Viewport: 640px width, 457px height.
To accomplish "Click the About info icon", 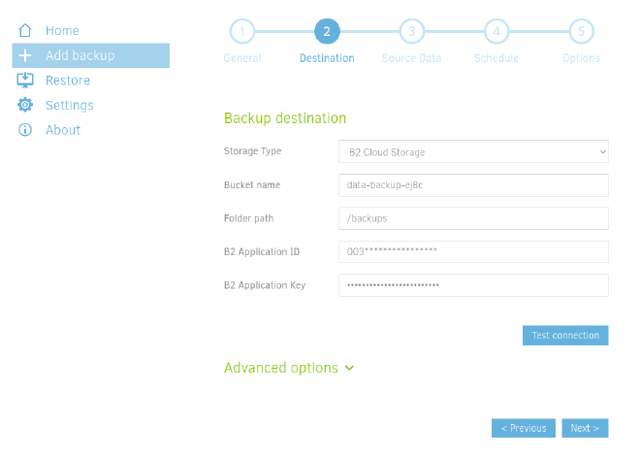I will 26,130.
